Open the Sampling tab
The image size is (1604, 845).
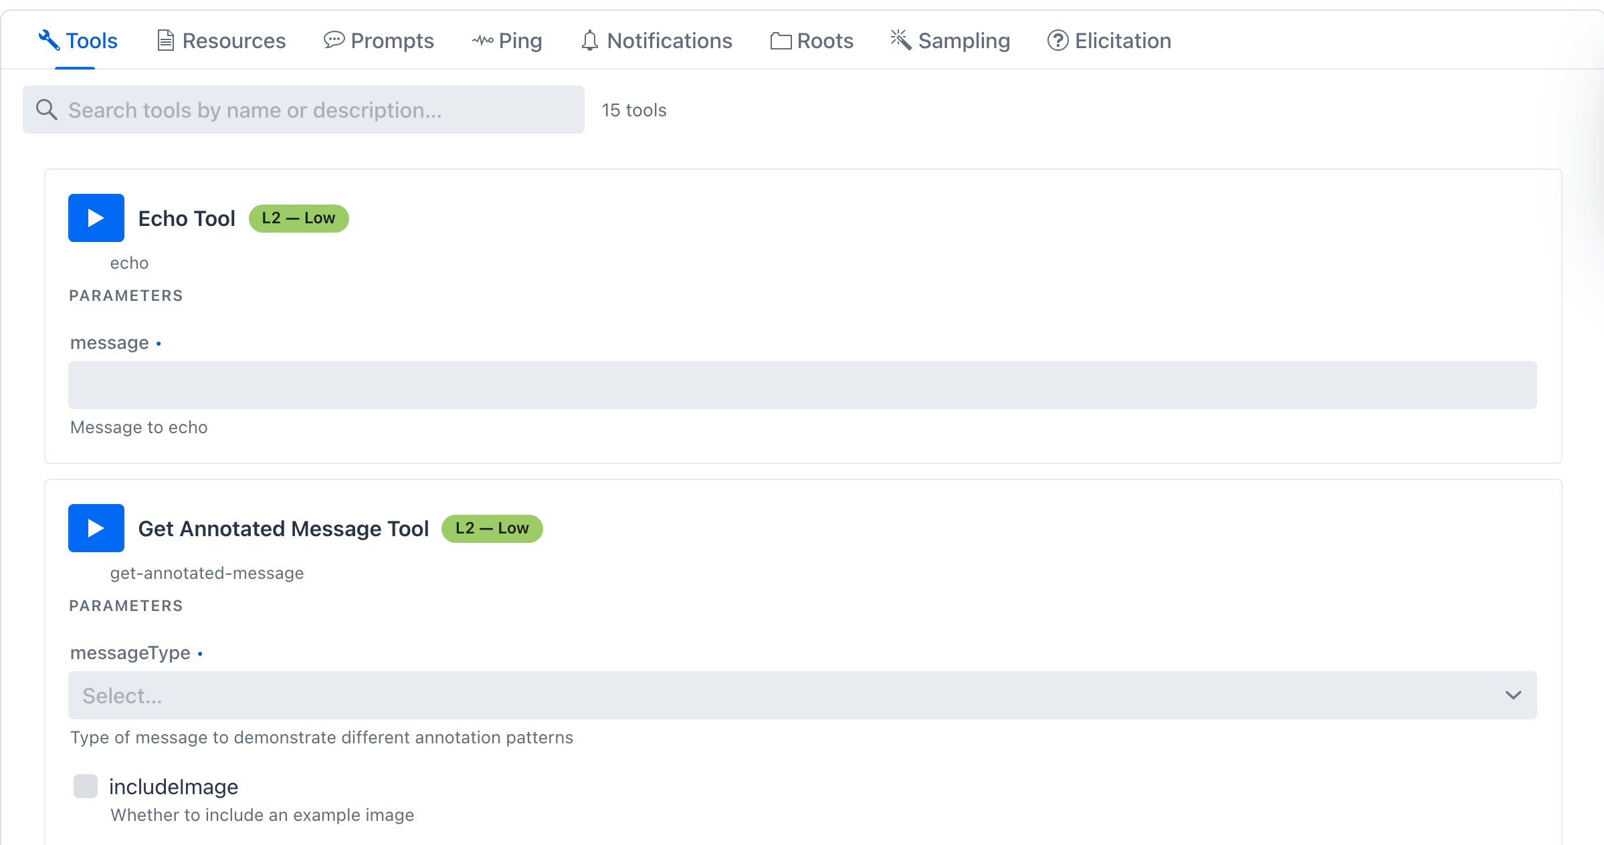(x=950, y=41)
